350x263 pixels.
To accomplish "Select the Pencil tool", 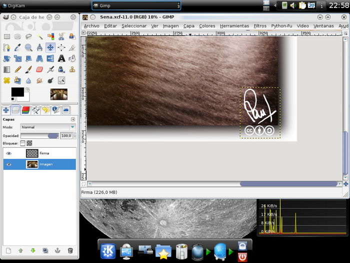I will click(17, 70).
